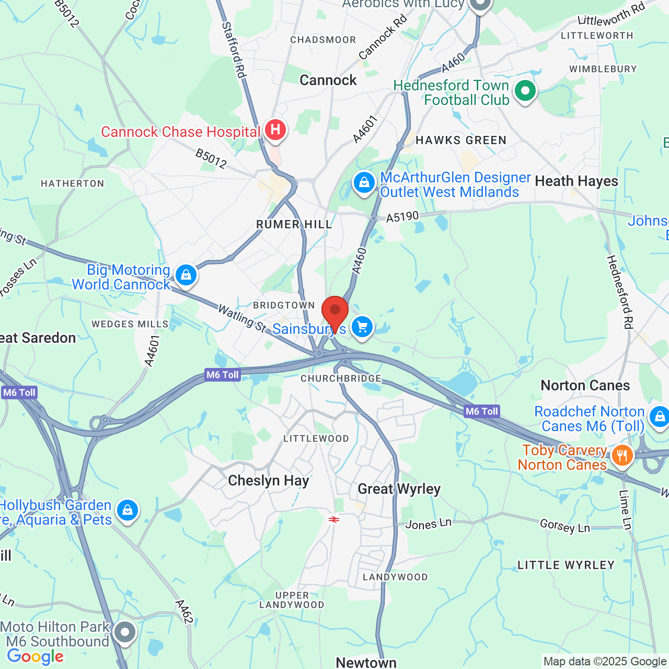This screenshot has width=669, height=669.
Task: Select the Aerobics with Lucy grey pin
Action: (x=480, y=4)
